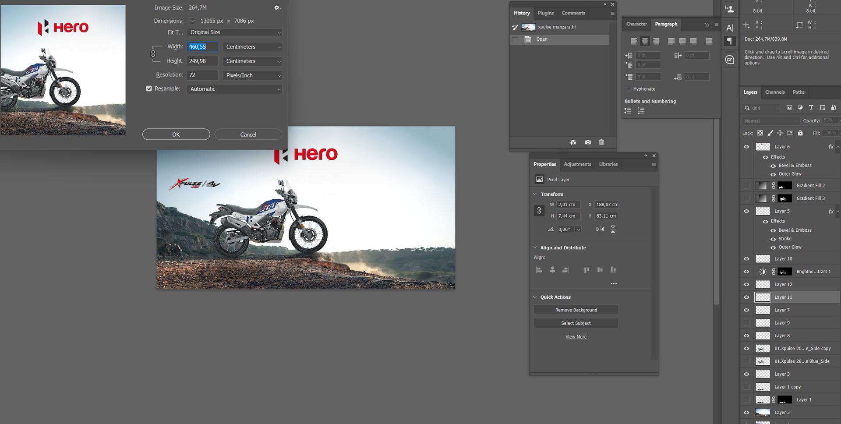This screenshot has width=841, height=424.
Task: Toggle Properties panel W/H link proportions
Action: coord(539,210)
